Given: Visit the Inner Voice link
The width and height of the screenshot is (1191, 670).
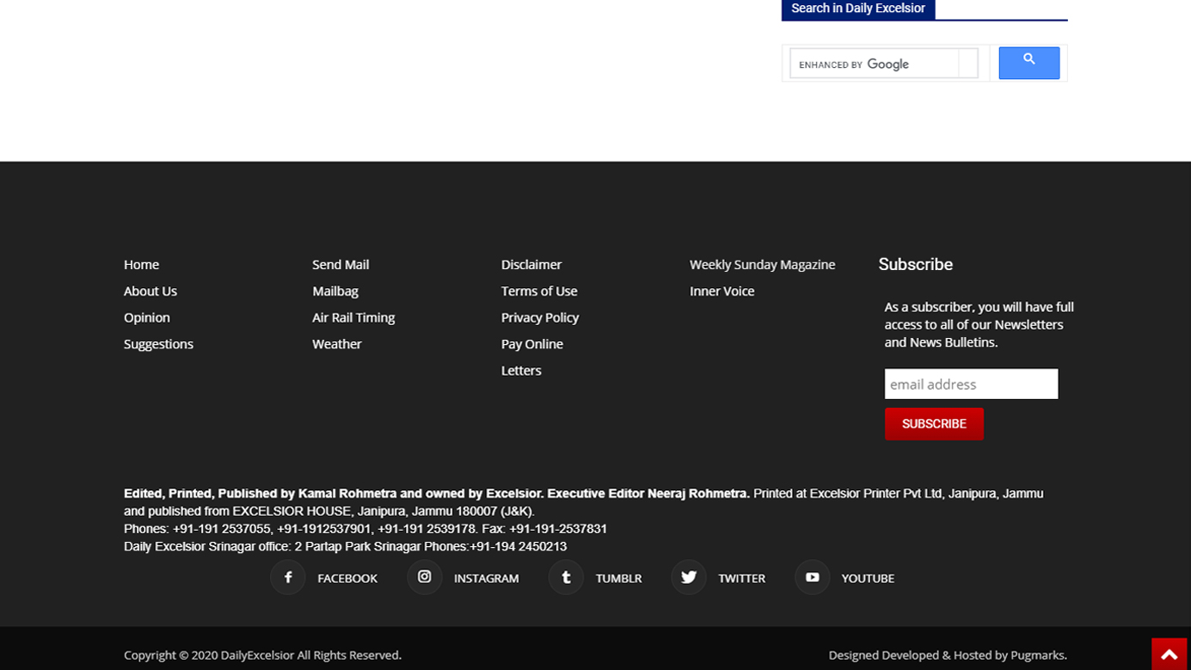Looking at the screenshot, I should point(721,292).
